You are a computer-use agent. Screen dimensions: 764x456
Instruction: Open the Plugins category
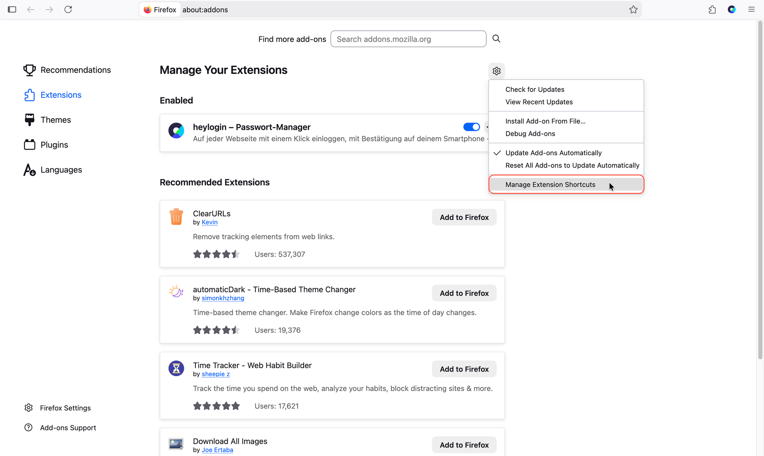pos(46,145)
